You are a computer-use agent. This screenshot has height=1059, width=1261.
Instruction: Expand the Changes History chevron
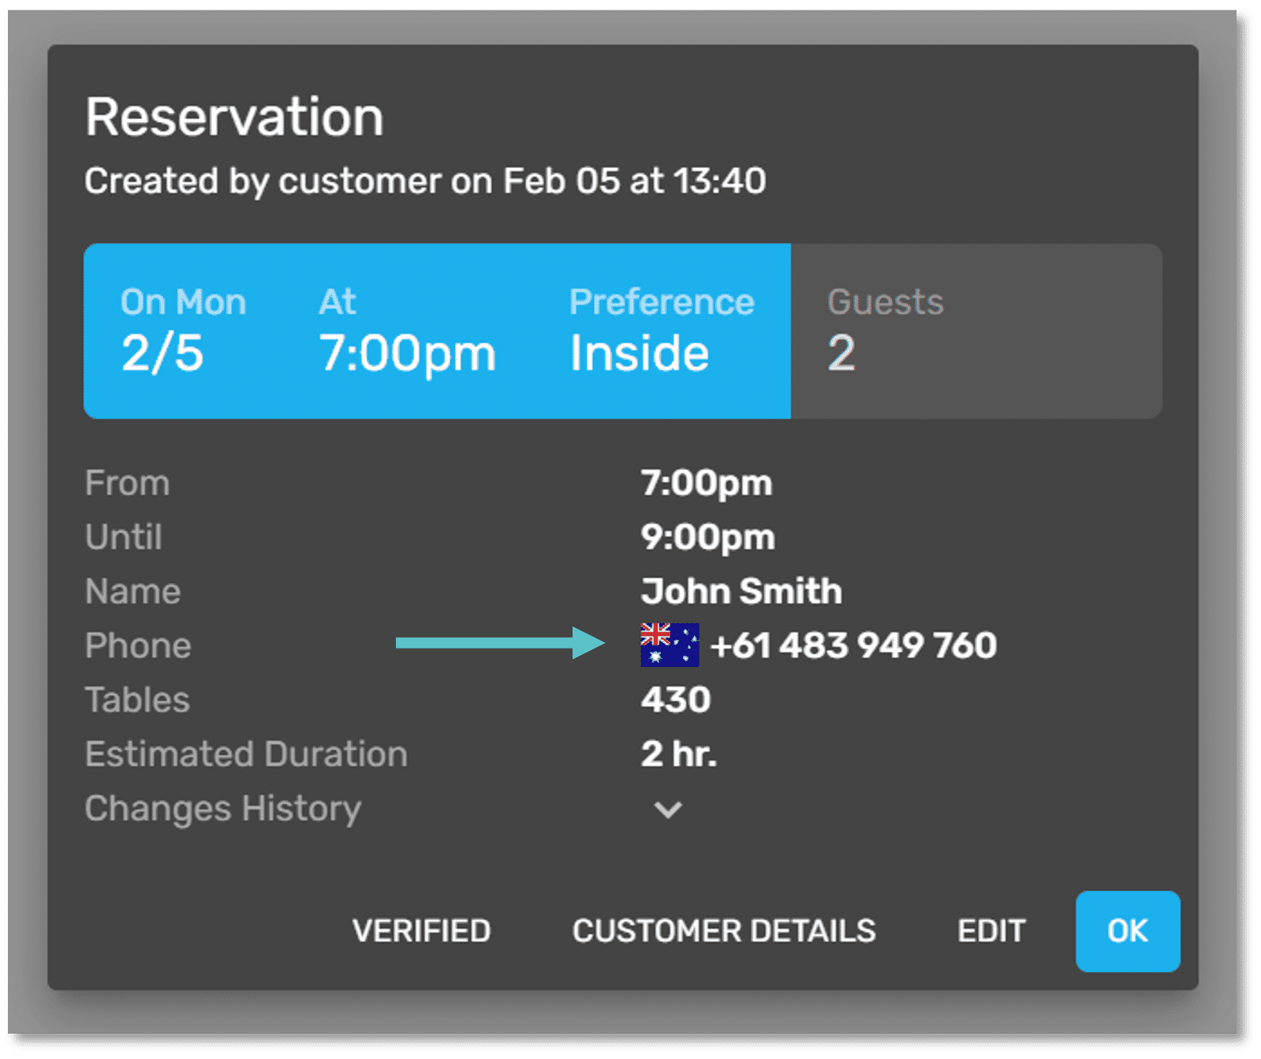coord(667,809)
